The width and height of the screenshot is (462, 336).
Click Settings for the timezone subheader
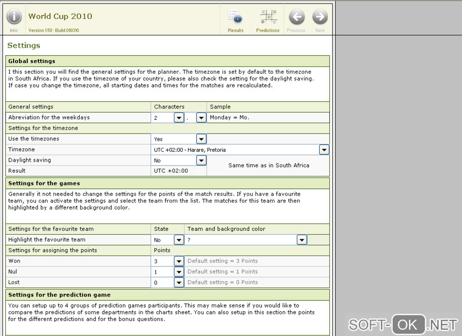tap(43, 128)
